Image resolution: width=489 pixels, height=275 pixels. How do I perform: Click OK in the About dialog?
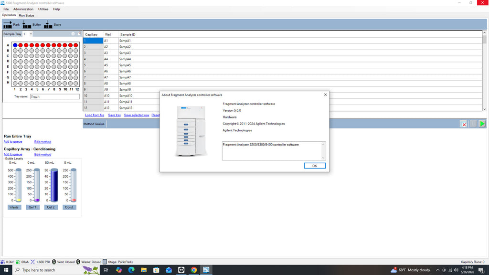click(315, 166)
